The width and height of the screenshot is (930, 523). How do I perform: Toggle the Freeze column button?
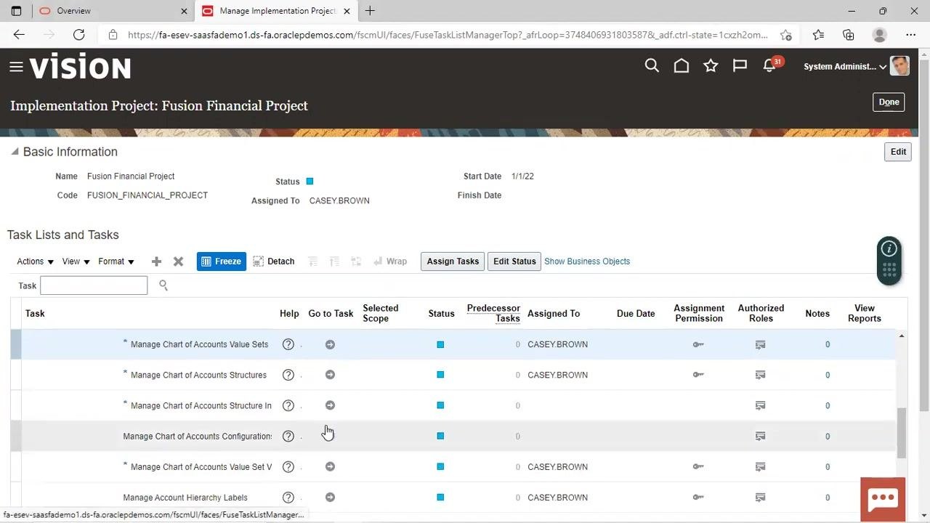tap(222, 261)
